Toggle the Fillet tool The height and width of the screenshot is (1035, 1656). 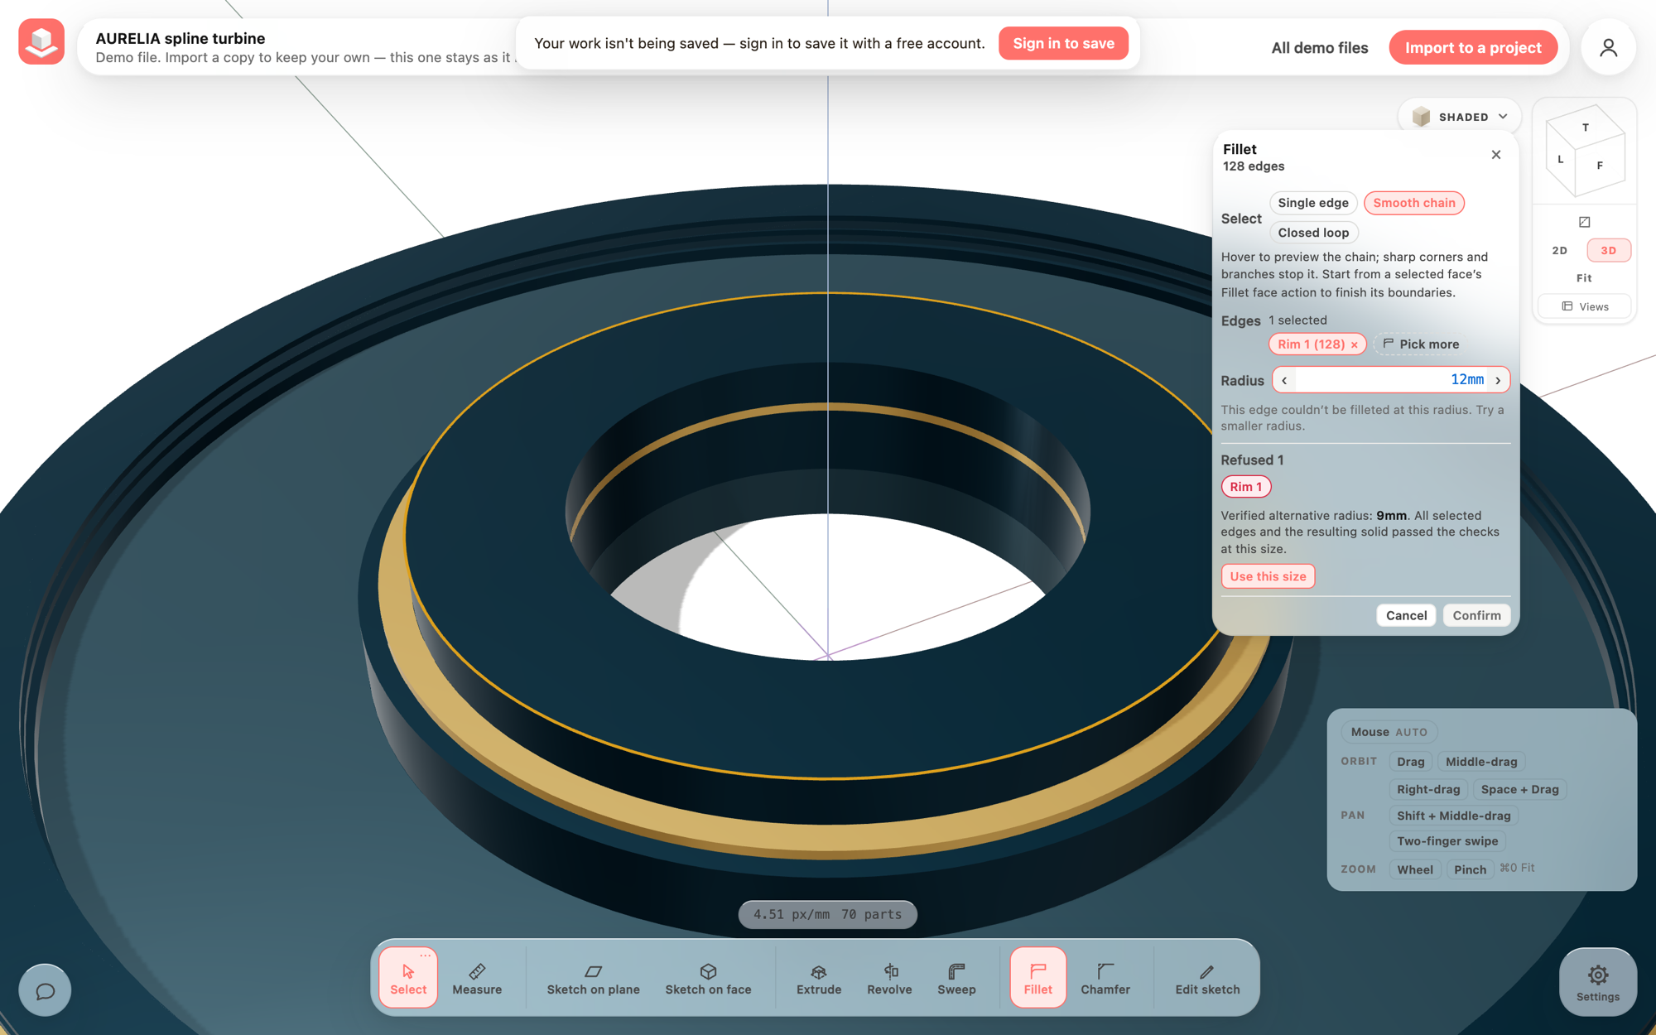1037,978
